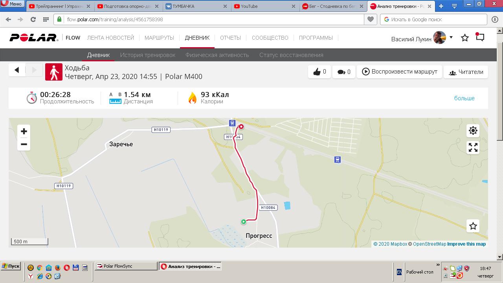
Task: Zoom out on the route map
Action: click(24, 144)
